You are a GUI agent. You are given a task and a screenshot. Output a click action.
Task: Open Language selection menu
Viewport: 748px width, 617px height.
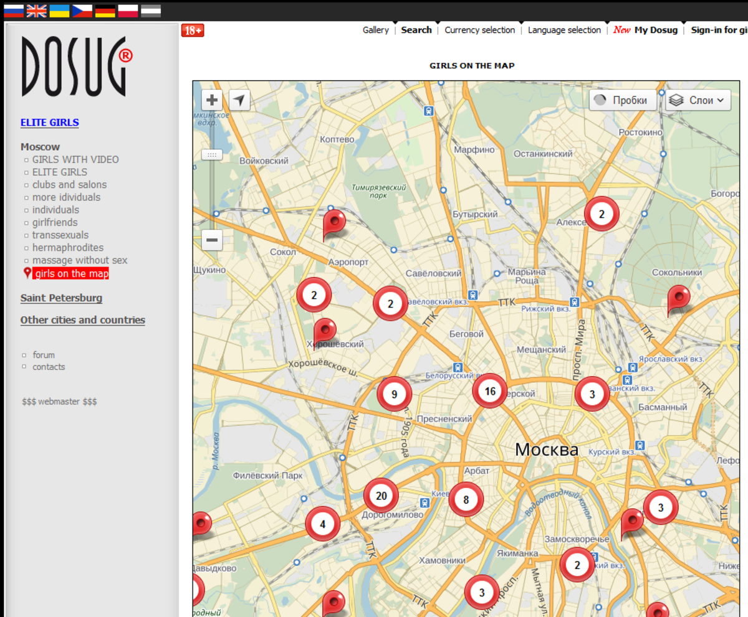pyautogui.click(x=564, y=30)
